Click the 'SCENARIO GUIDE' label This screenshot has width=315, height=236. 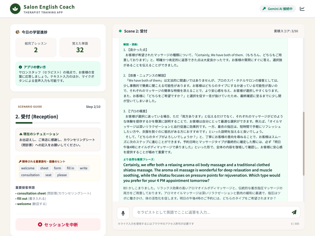[30, 107]
